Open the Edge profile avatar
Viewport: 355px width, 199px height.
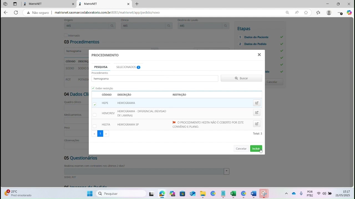(x=329, y=12)
